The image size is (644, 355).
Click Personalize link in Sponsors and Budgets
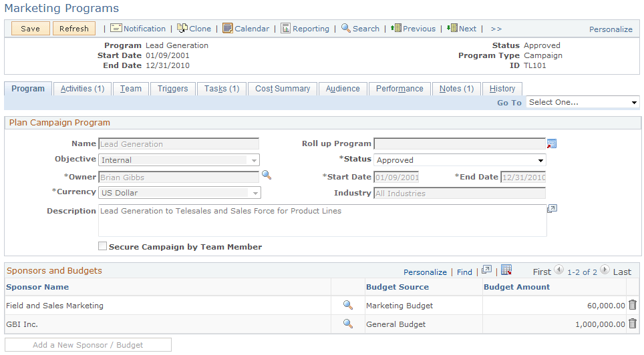tap(425, 272)
